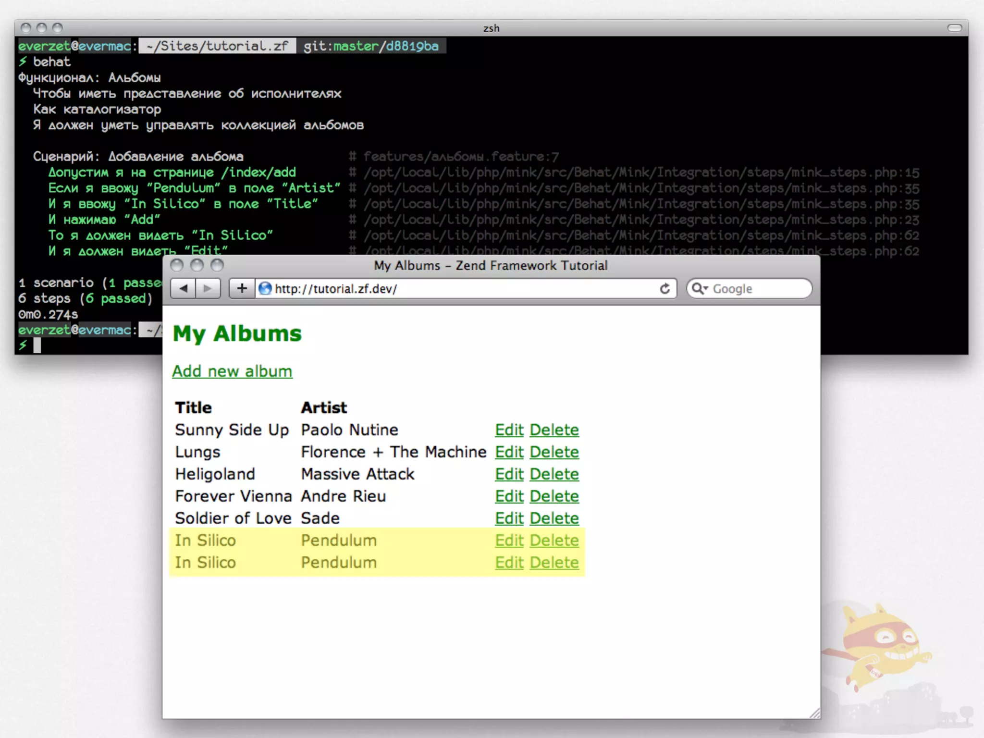This screenshot has width=984, height=738.
Task: Click the globe site icon in address bar
Action: (265, 288)
